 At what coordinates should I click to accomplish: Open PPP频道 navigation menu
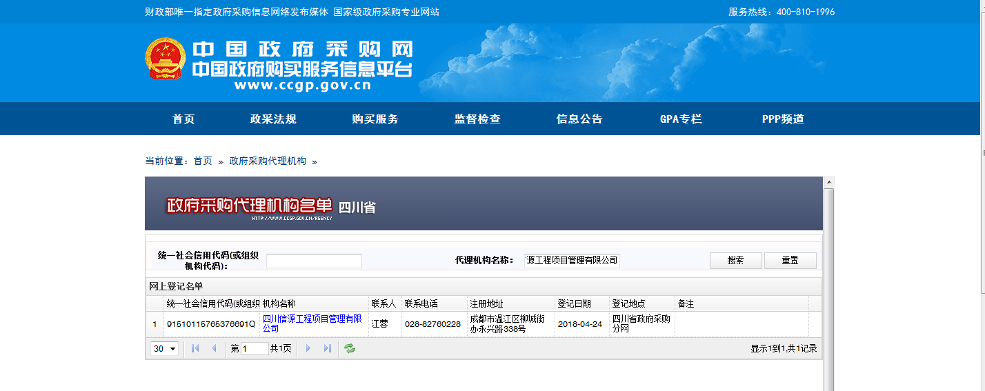point(783,119)
